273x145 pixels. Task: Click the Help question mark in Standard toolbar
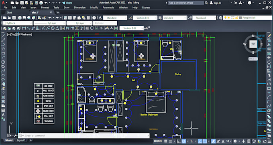(94, 18)
